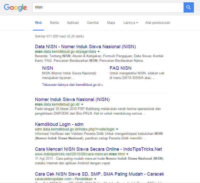
Task: Expand arrow beside nisn.data.kemdikbud.go.id/page/data URL
Action: [x=99, y=52]
